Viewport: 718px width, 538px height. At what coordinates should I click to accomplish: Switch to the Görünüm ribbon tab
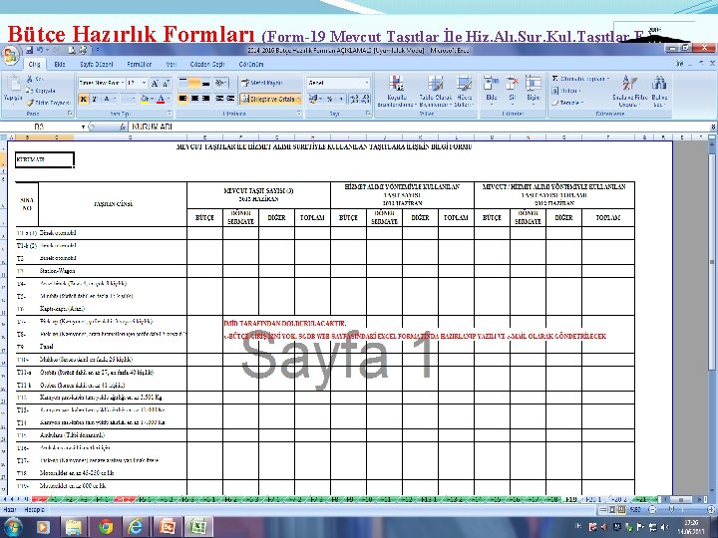251,64
